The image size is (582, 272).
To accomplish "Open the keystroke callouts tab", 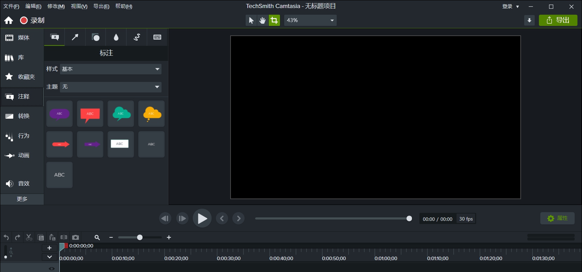I will (157, 37).
